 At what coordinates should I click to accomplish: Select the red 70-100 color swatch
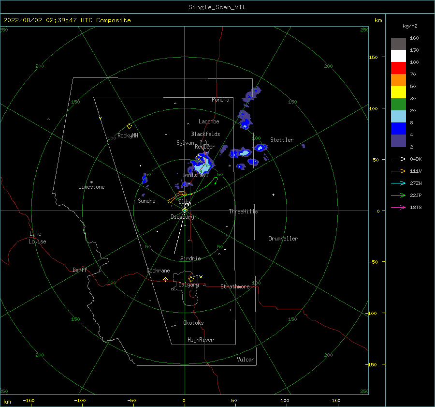pos(398,68)
